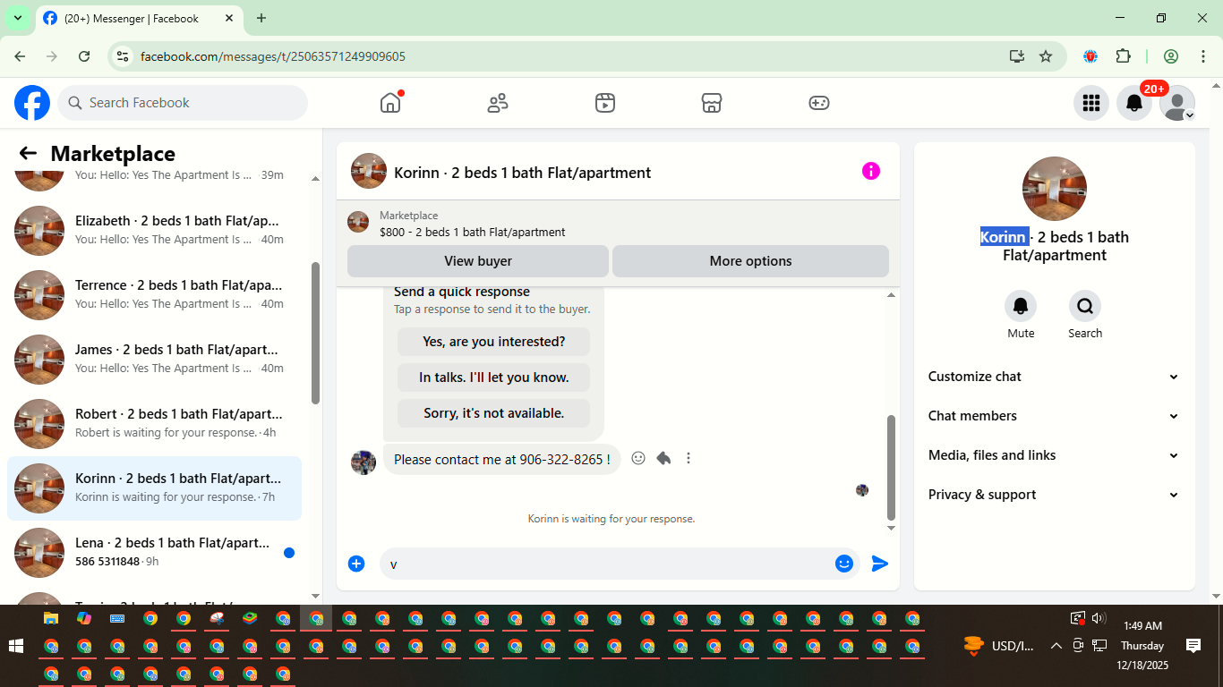React to the phone number message
This screenshot has height=687, width=1223.
(638, 458)
